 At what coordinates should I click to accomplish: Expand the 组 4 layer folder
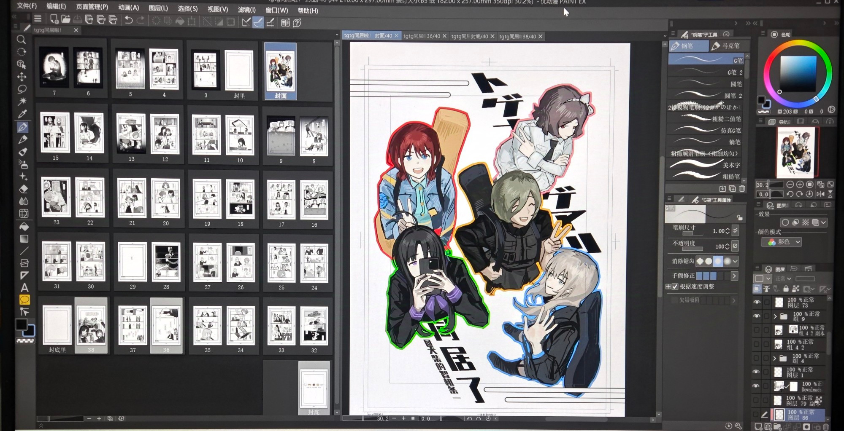[x=774, y=358]
